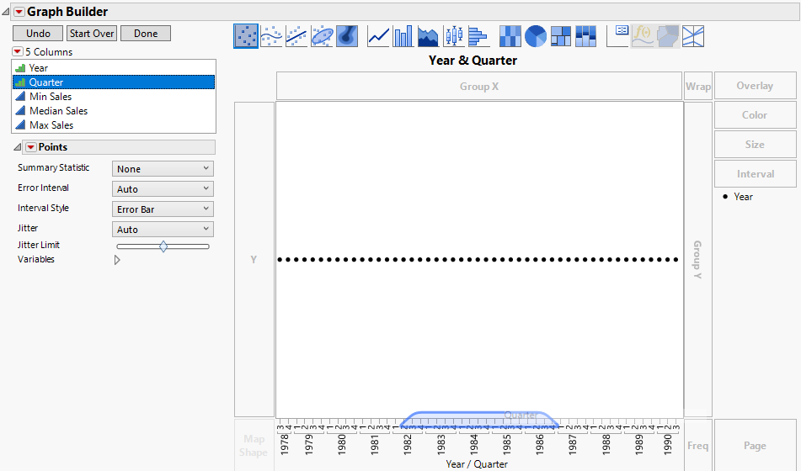Click the Color drop zone

point(755,115)
